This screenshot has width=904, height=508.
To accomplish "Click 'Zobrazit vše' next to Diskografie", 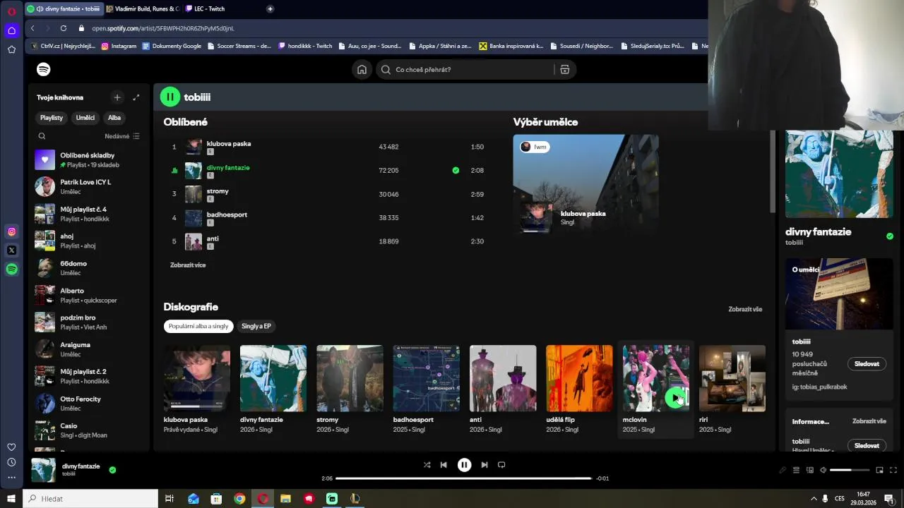I will point(745,309).
